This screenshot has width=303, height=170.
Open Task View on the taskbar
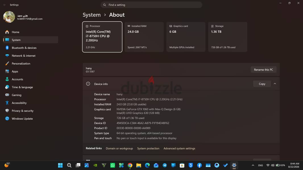click(78, 165)
